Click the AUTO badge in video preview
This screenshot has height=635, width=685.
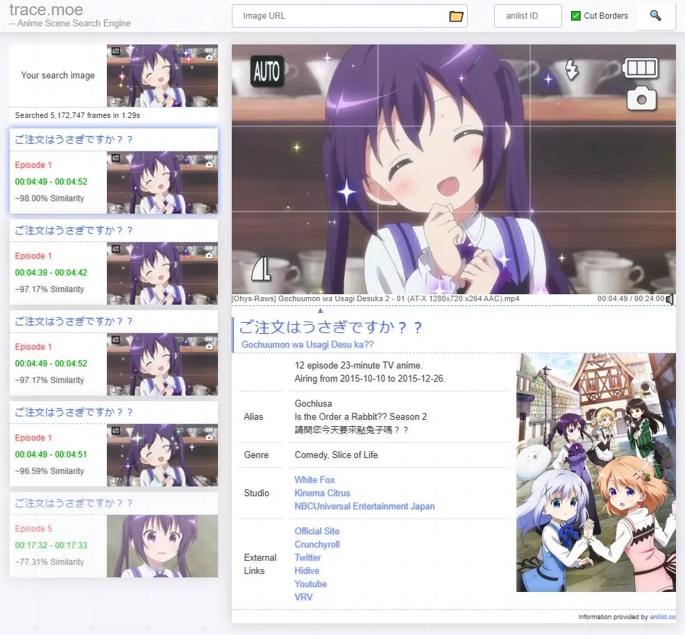(x=267, y=71)
